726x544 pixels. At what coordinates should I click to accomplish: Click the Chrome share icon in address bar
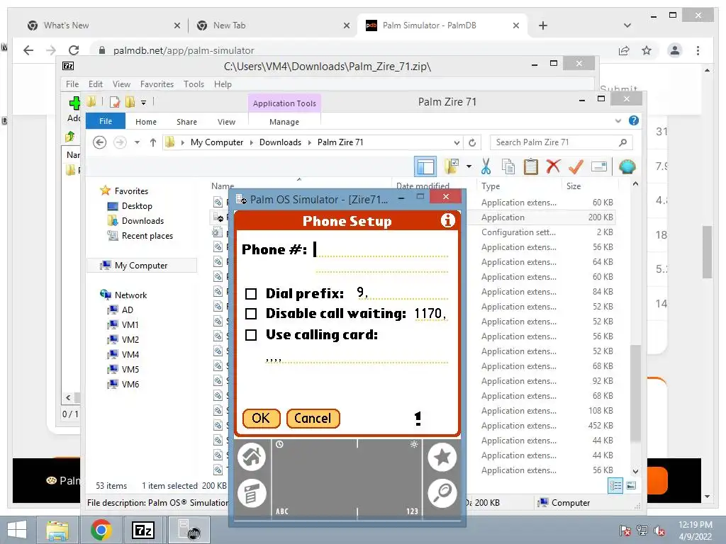point(624,50)
